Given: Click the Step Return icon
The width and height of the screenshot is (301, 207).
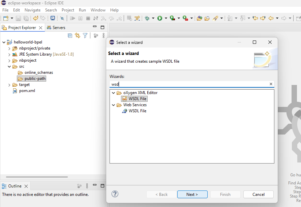Looking at the screenshot, I should click(120, 18).
